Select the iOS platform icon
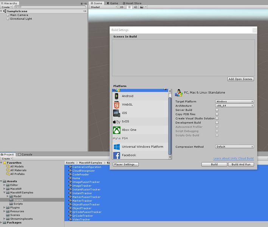The width and height of the screenshot is (268, 227). [116, 113]
